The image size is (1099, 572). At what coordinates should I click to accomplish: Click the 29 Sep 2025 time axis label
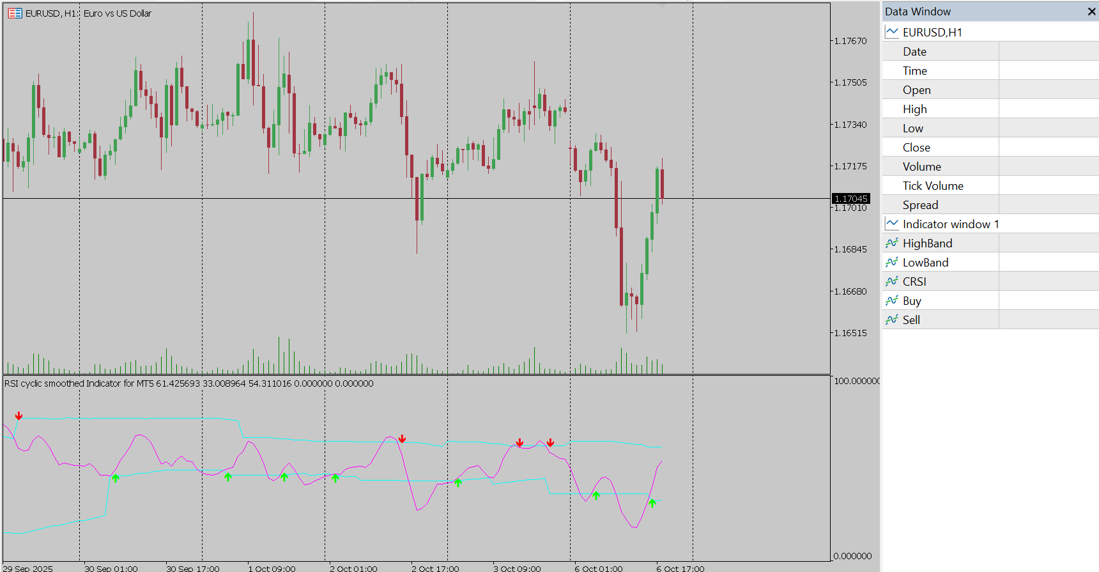coord(28,568)
